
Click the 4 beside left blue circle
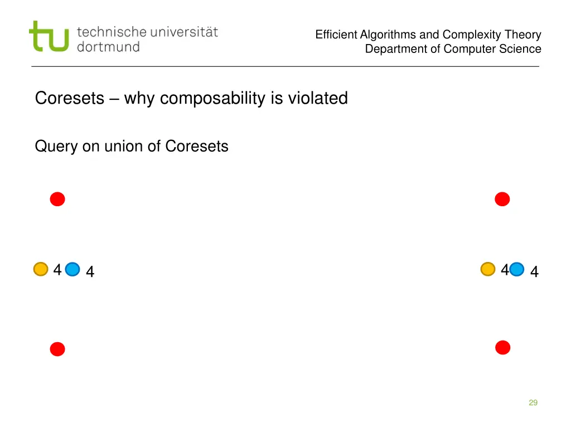pos(90,271)
